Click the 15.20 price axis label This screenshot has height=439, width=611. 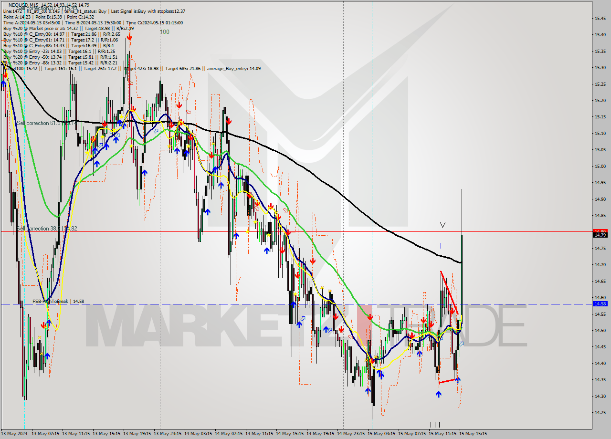point(600,100)
